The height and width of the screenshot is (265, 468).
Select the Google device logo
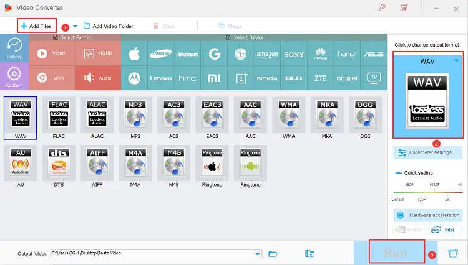click(214, 54)
